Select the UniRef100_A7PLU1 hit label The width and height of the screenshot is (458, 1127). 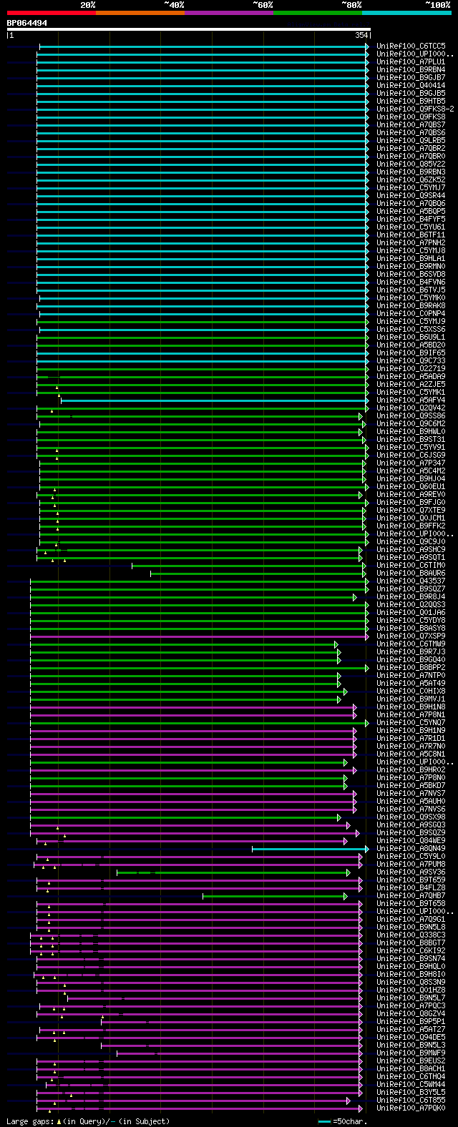[x=411, y=61]
